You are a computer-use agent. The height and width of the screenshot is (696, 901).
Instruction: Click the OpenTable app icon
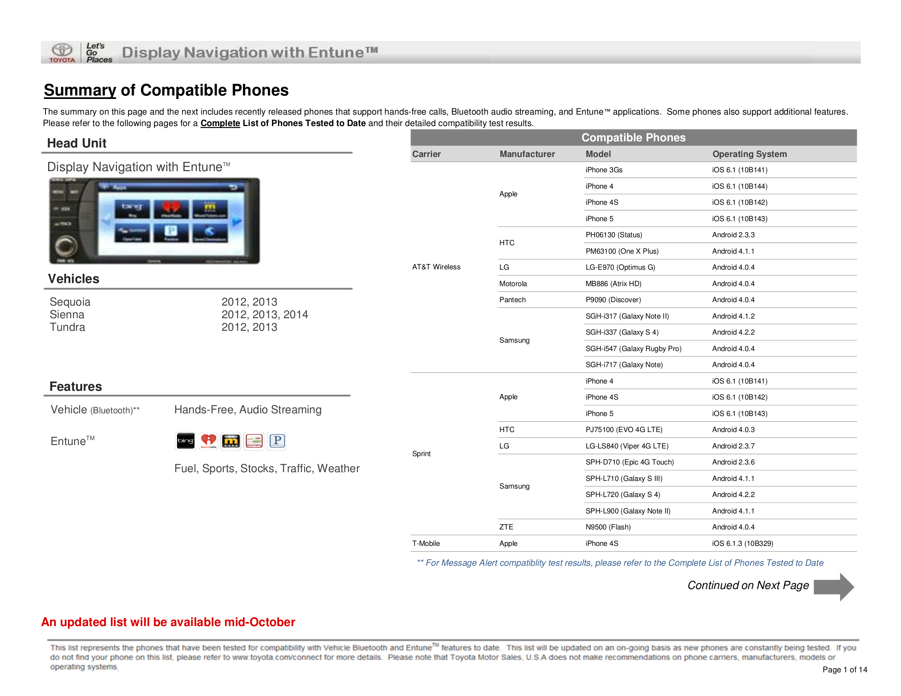(x=254, y=441)
